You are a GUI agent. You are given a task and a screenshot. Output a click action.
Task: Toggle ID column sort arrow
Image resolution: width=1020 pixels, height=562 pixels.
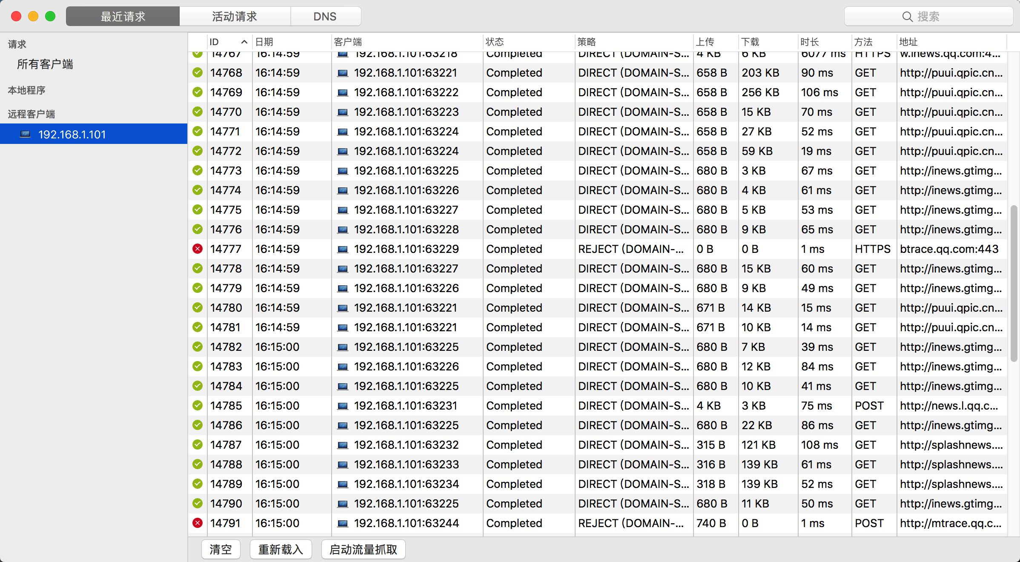click(244, 42)
